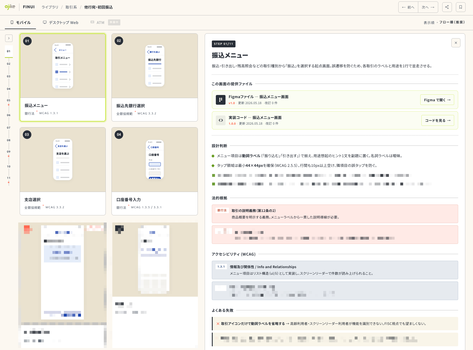This screenshot has width=473, height=350.
Task: Click WCAG 1.3.1 label on card 01
Action: pyautogui.click(x=49, y=113)
